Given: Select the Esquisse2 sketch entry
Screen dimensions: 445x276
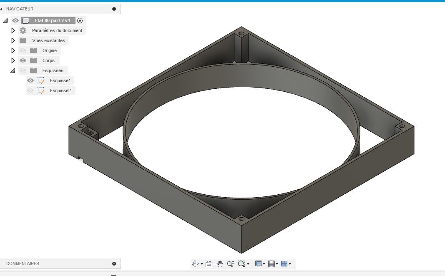Looking at the screenshot, I should click(x=60, y=90).
